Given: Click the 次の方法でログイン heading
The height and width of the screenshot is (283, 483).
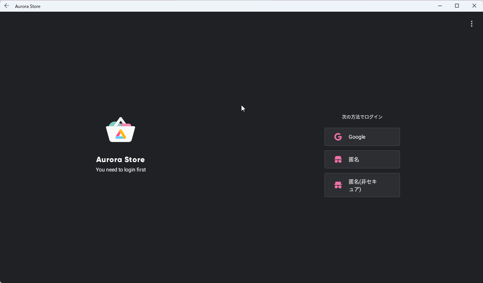Looking at the screenshot, I should [x=362, y=117].
